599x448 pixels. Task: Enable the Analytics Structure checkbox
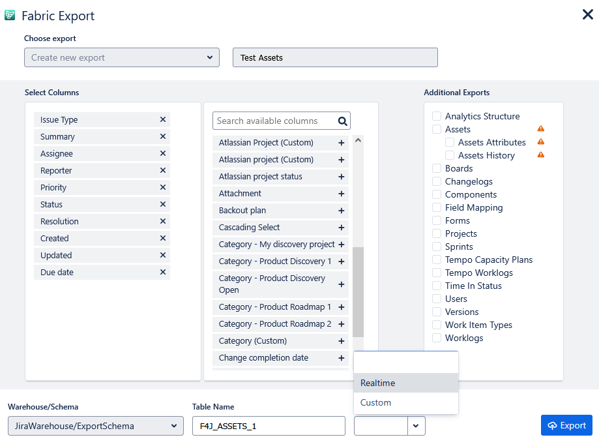pyautogui.click(x=437, y=116)
